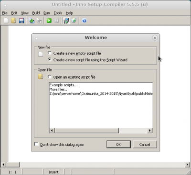Viewport: 191px width, 175px height.
Task: Select Create new script using Script Wizard
Action: pos(50,60)
